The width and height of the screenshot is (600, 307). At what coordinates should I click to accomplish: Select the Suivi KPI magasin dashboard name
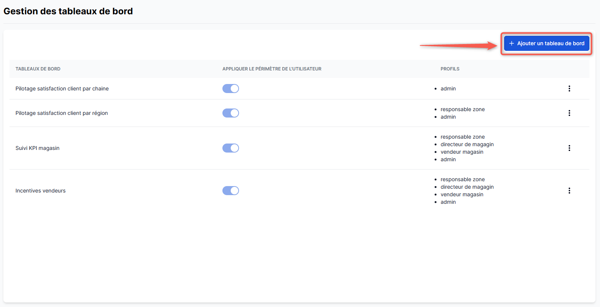37,148
